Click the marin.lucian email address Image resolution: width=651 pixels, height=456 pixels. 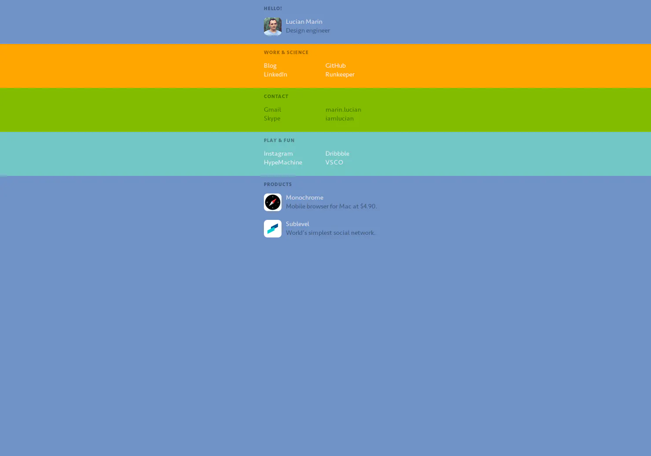click(x=343, y=109)
